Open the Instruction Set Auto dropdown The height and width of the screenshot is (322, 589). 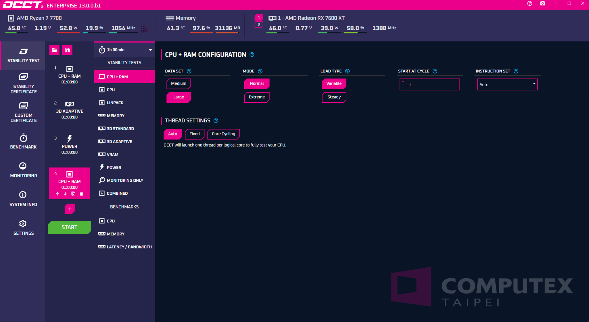pos(507,85)
